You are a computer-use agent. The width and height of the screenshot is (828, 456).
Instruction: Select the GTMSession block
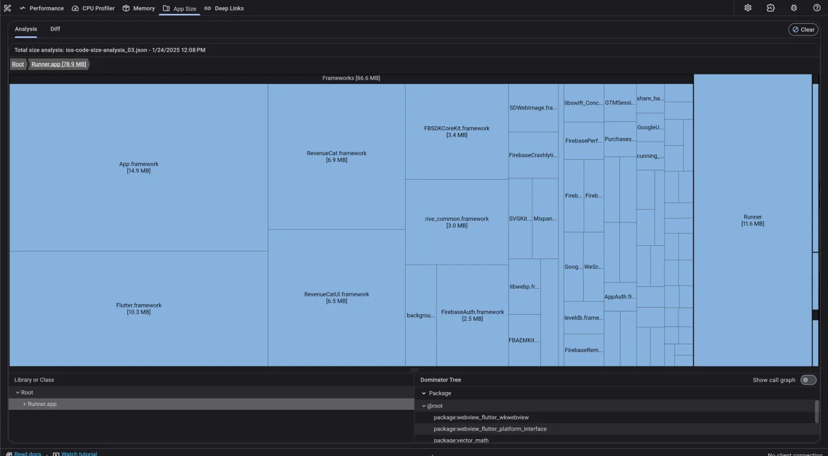tap(620, 103)
